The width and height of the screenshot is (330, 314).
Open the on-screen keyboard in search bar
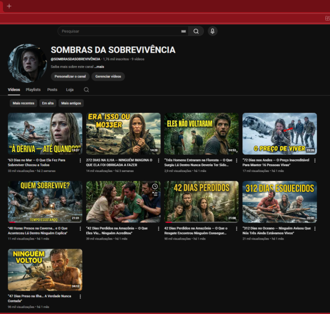click(x=183, y=31)
